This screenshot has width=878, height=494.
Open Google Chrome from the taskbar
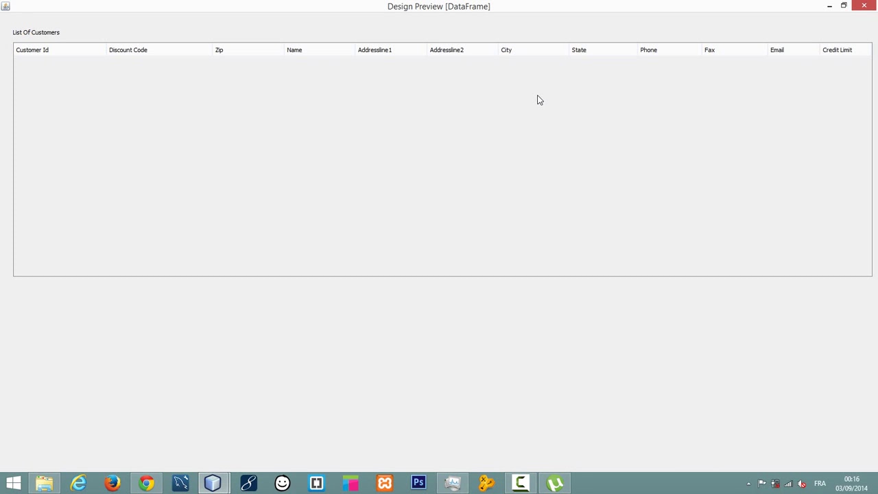(x=146, y=484)
